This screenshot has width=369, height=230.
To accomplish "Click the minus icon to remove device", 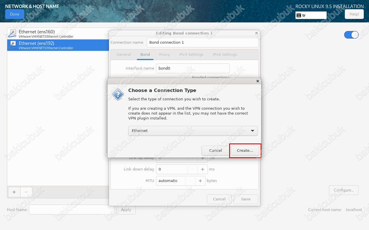I will tap(26, 192).
